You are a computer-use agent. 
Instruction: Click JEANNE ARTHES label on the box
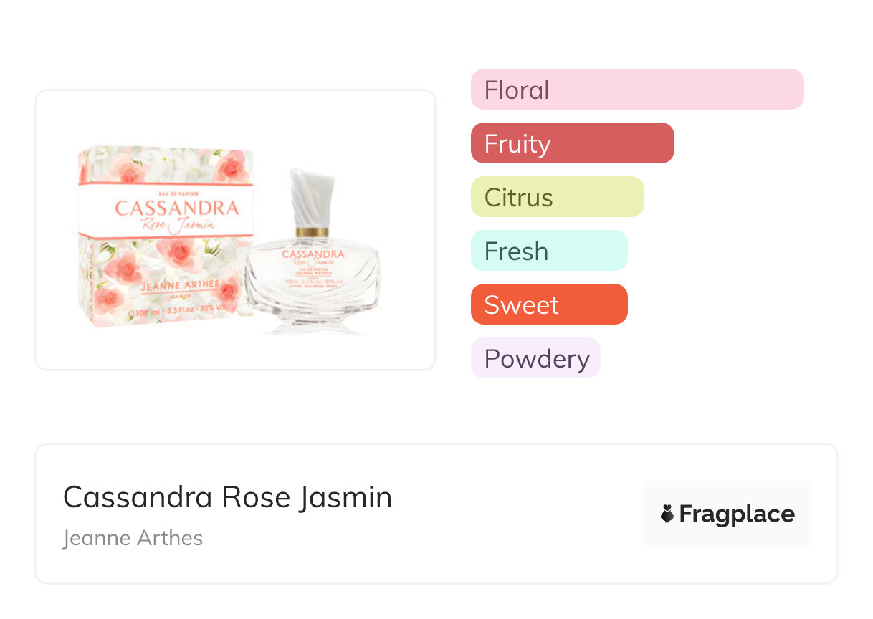(179, 286)
